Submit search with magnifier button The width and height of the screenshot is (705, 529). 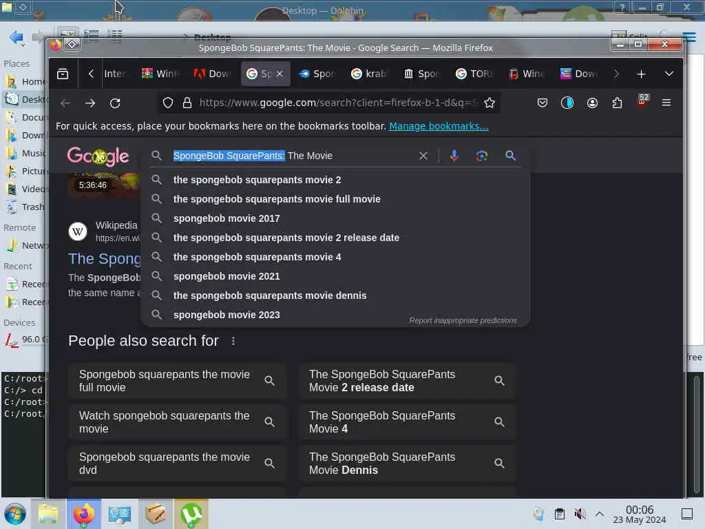[510, 156]
